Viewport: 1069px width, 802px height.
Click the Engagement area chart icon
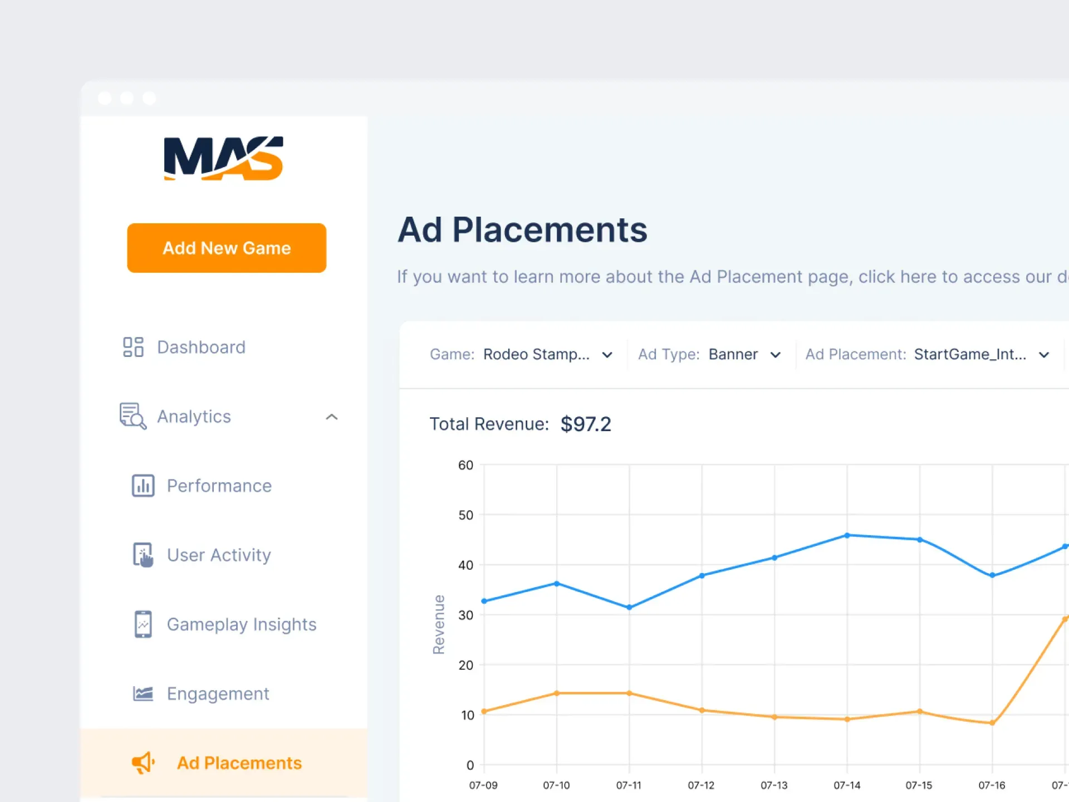143,693
